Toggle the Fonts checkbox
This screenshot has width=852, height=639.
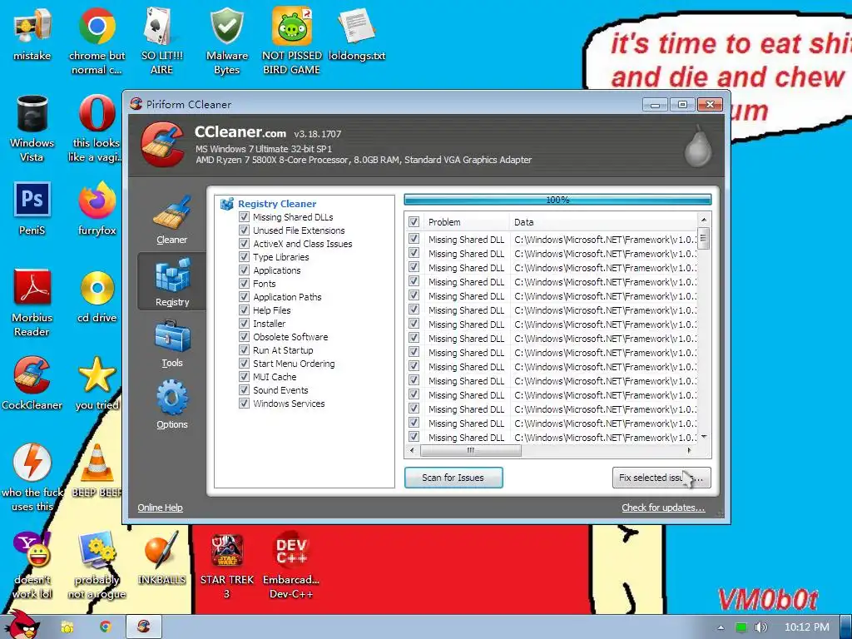pyautogui.click(x=244, y=284)
